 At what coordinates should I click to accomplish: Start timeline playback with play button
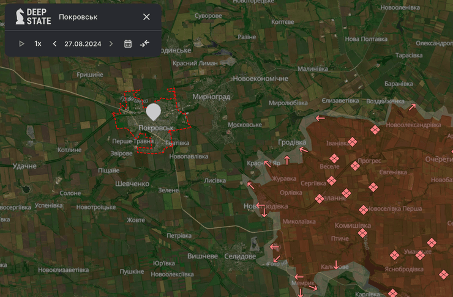tap(21, 43)
